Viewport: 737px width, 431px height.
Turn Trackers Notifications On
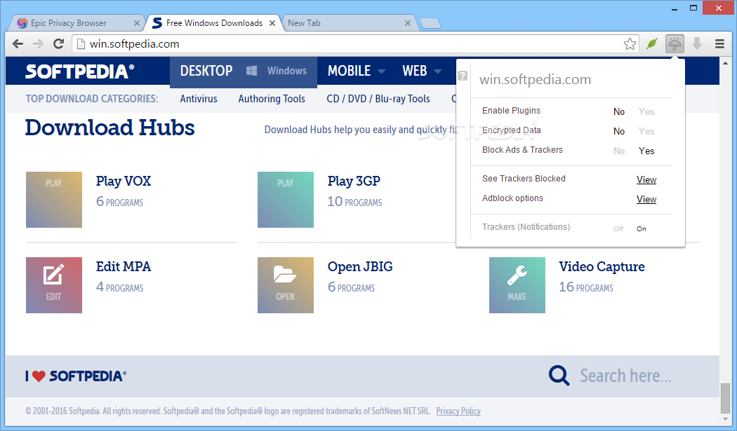pyautogui.click(x=641, y=229)
